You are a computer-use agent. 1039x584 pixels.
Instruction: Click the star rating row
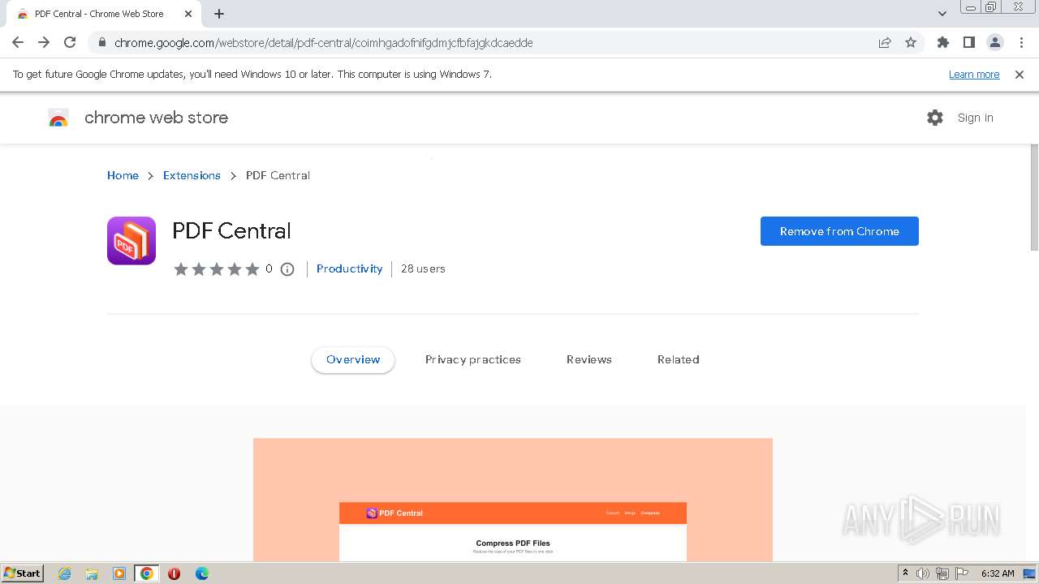(216, 269)
